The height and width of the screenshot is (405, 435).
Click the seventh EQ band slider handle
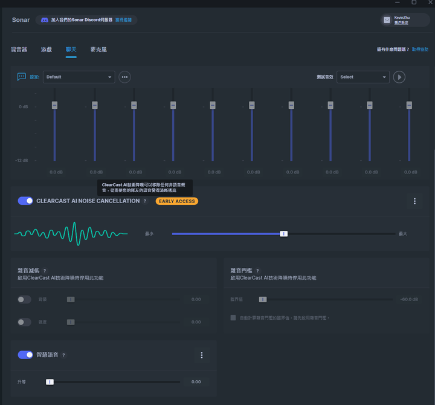pos(291,105)
